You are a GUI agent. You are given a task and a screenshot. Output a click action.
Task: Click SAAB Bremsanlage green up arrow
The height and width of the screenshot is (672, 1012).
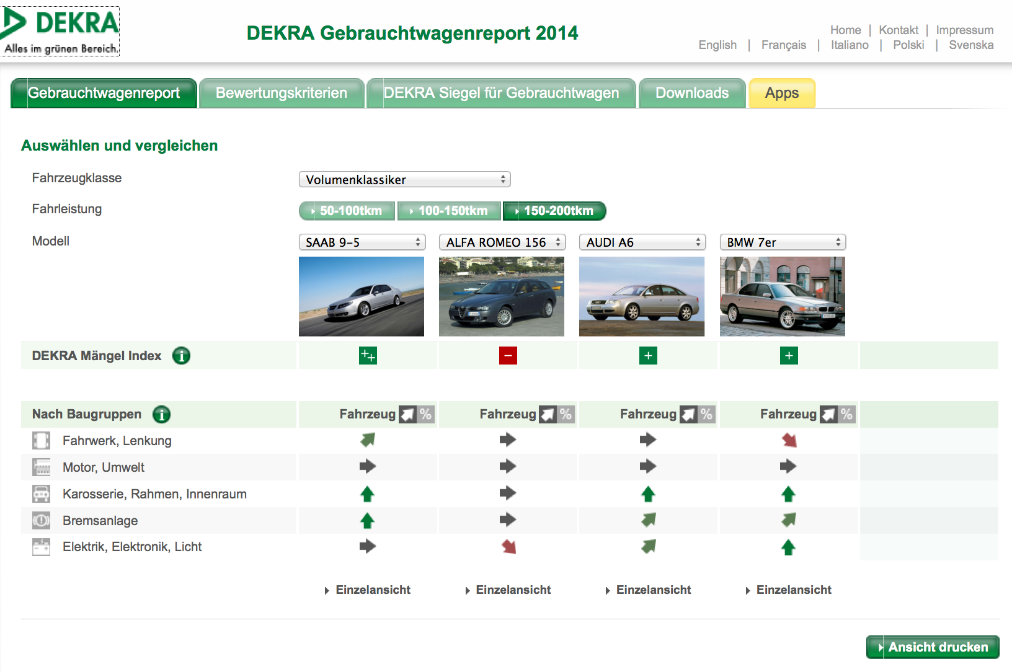point(367,521)
